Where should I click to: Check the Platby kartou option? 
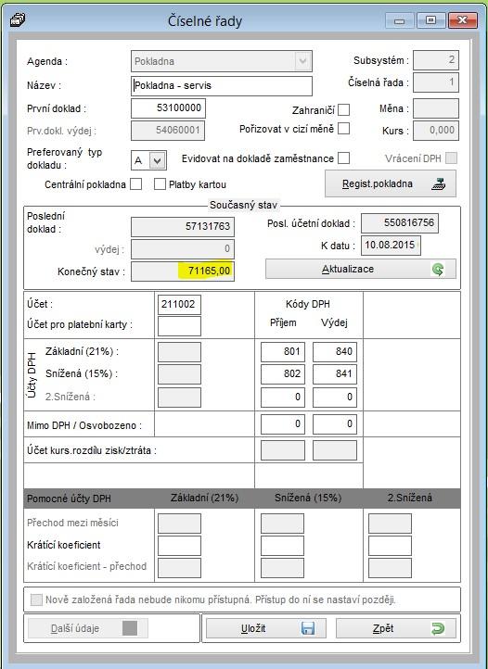point(160,184)
